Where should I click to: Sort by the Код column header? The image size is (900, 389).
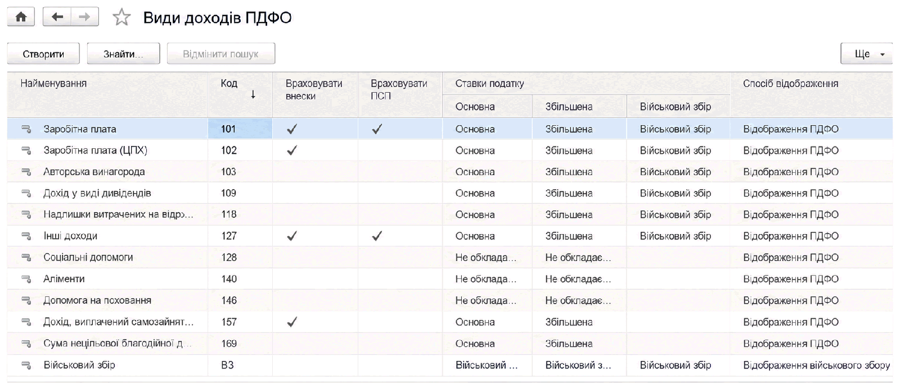tap(240, 94)
